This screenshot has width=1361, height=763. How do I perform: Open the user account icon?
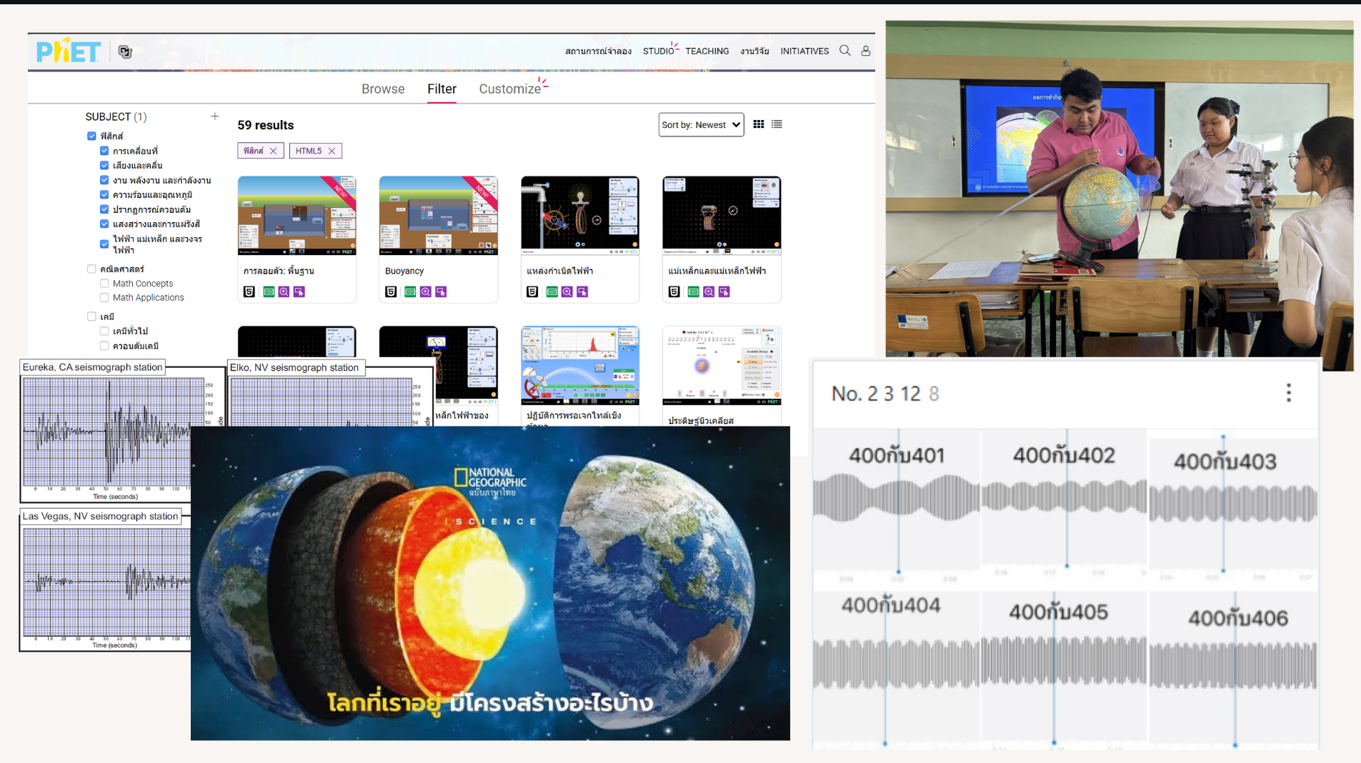pyautogui.click(x=866, y=51)
